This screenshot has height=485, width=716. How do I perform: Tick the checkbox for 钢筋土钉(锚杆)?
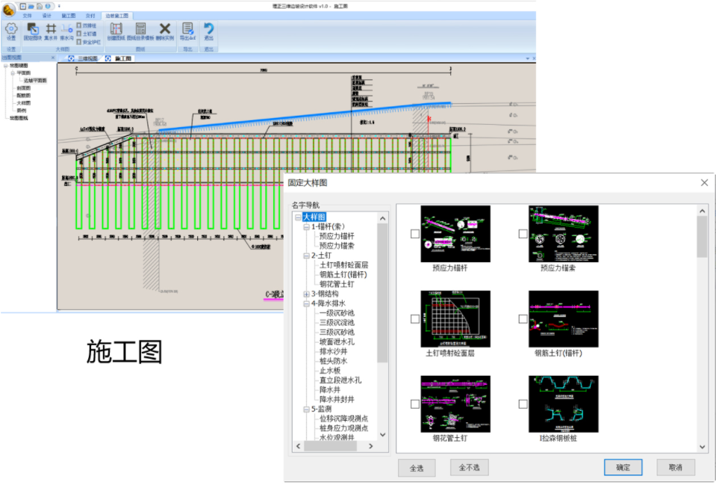tap(523, 319)
